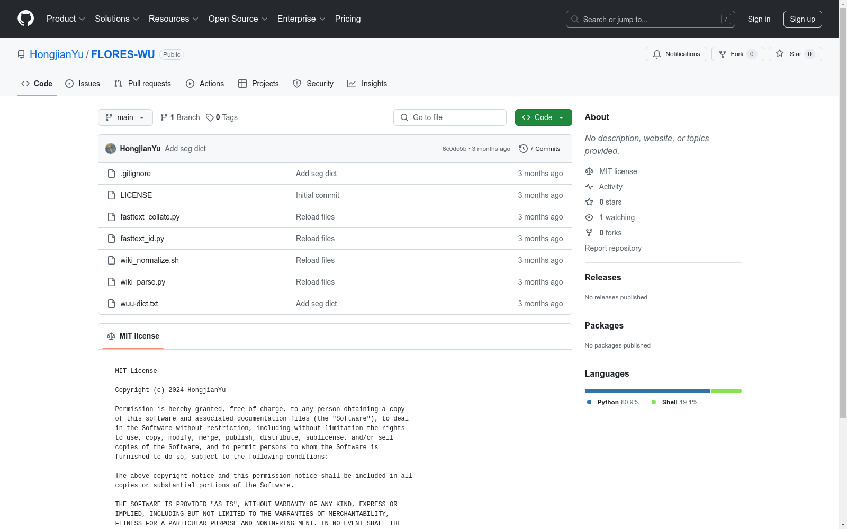Expand the Open Source menu
This screenshot has width=847, height=529.
tap(238, 19)
